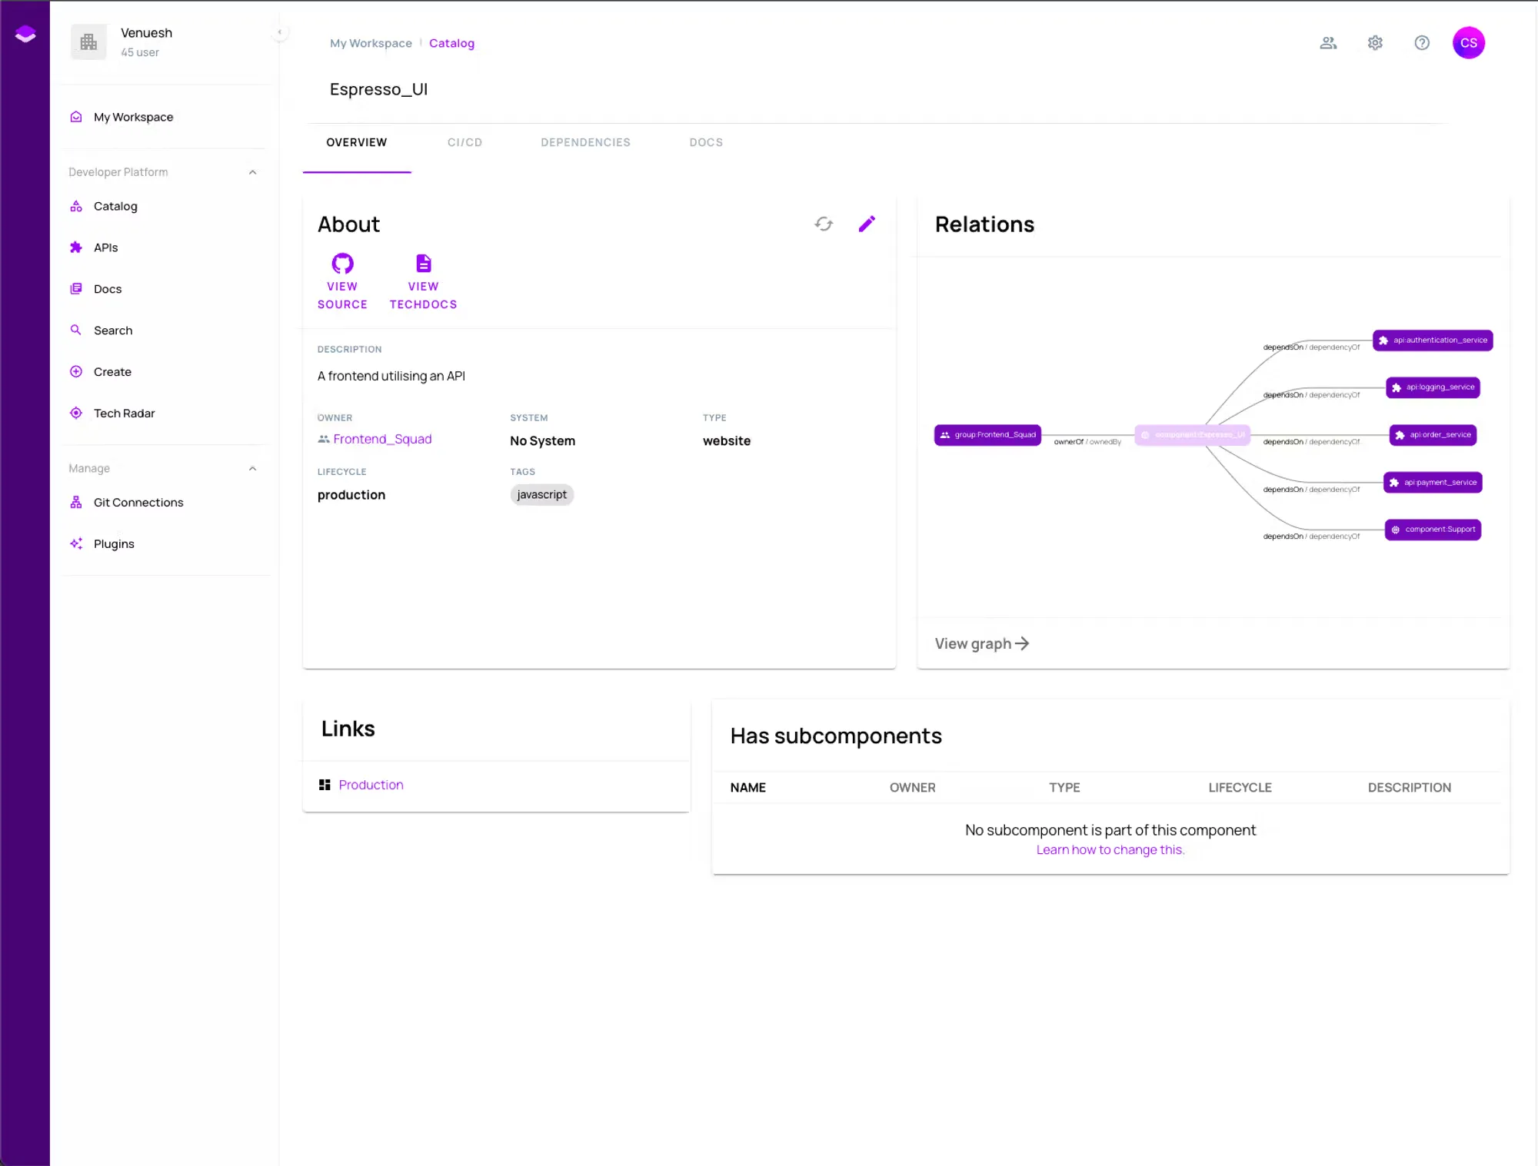Screen dimensions: 1538x1166
Task: Click the Production dashboard icon
Action: (325, 785)
